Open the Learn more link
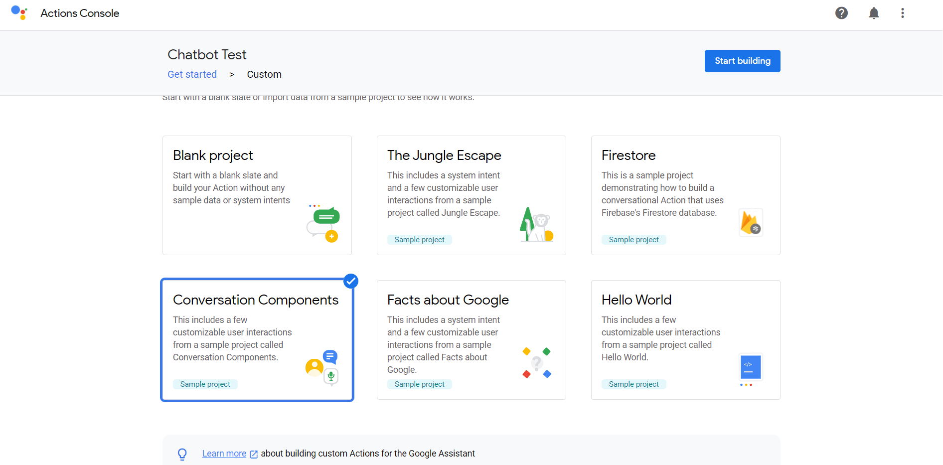Image resolution: width=943 pixels, height=465 pixels. pos(224,454)
